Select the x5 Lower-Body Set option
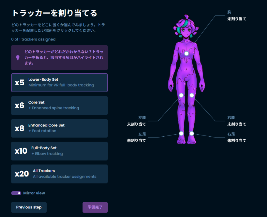Image resolution: width=267 pixels, height=217 pixels. pyautogui.click(x=59, y=83)
